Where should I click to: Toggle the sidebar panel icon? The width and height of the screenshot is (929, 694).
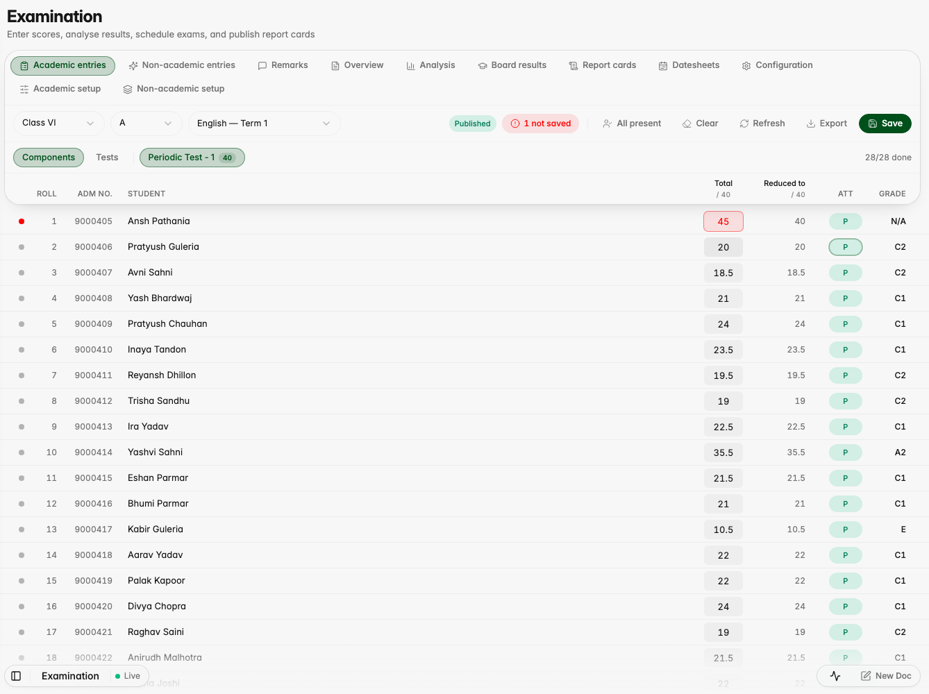pos(16,676)
